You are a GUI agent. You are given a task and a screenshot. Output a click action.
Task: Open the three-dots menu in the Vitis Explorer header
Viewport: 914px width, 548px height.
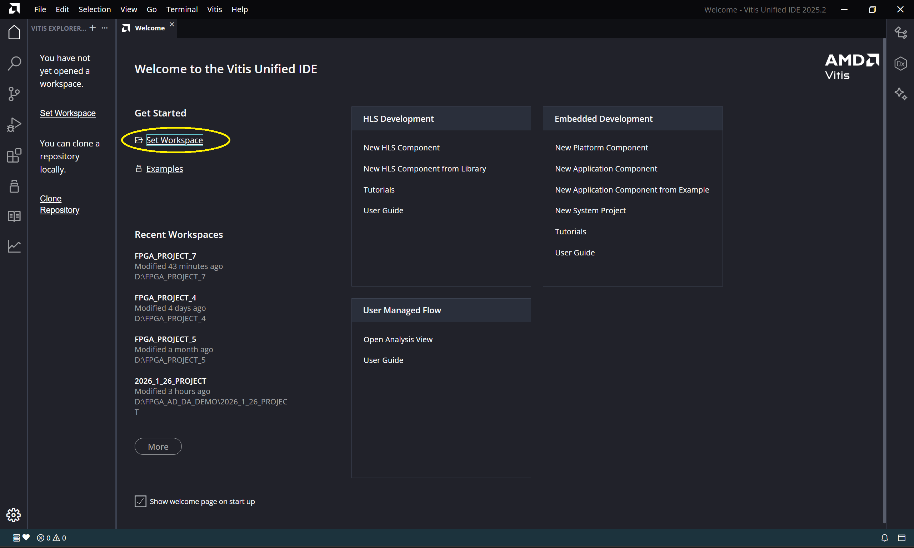click(105, 28)
